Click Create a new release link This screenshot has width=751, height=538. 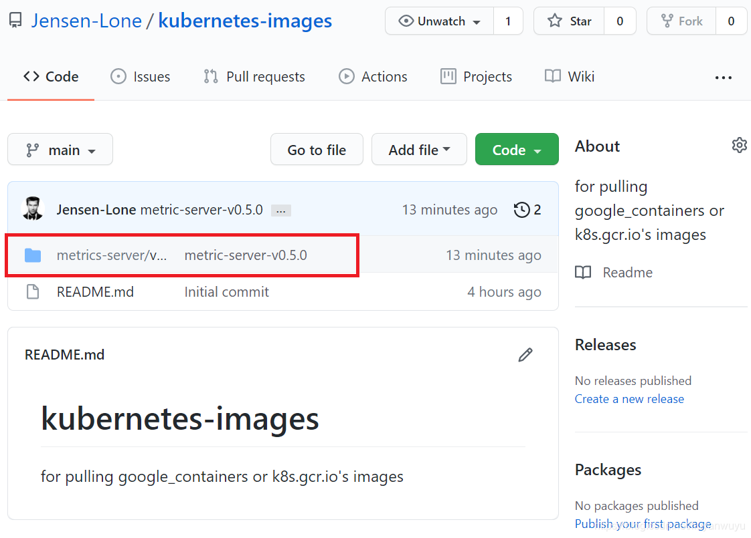coord(629,399)
